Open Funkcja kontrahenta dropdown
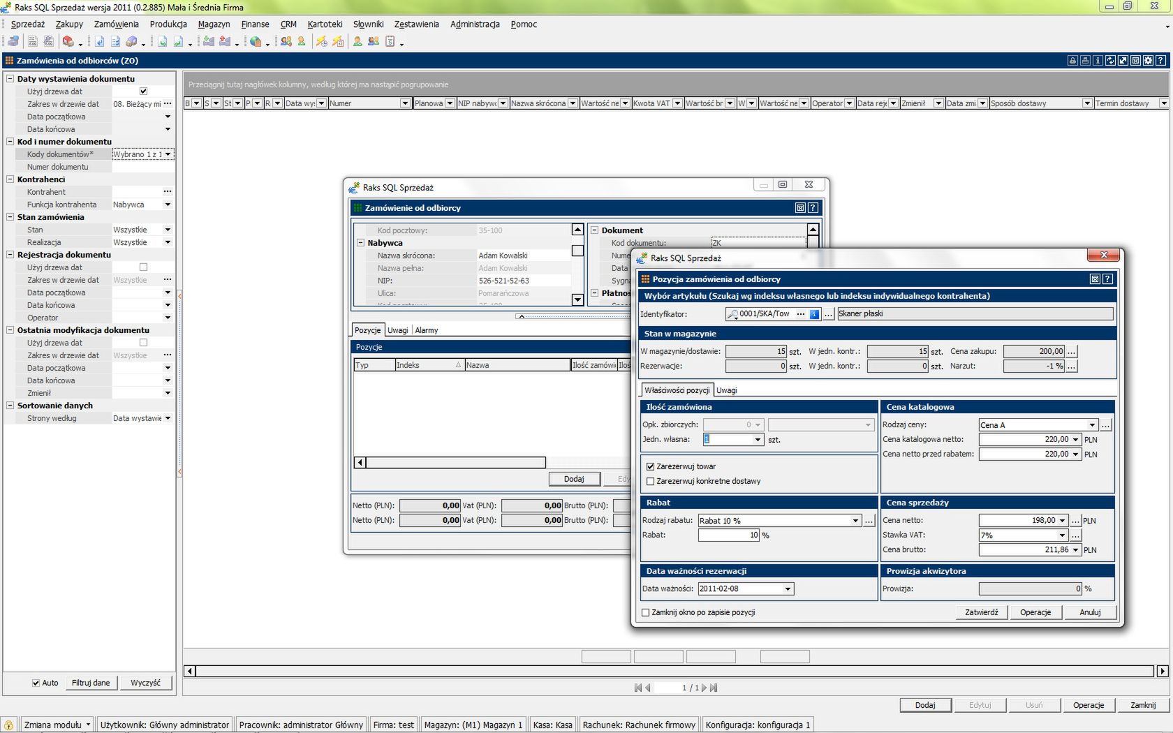The width and height of the screenshot is (1173, 733). [168, 205]
